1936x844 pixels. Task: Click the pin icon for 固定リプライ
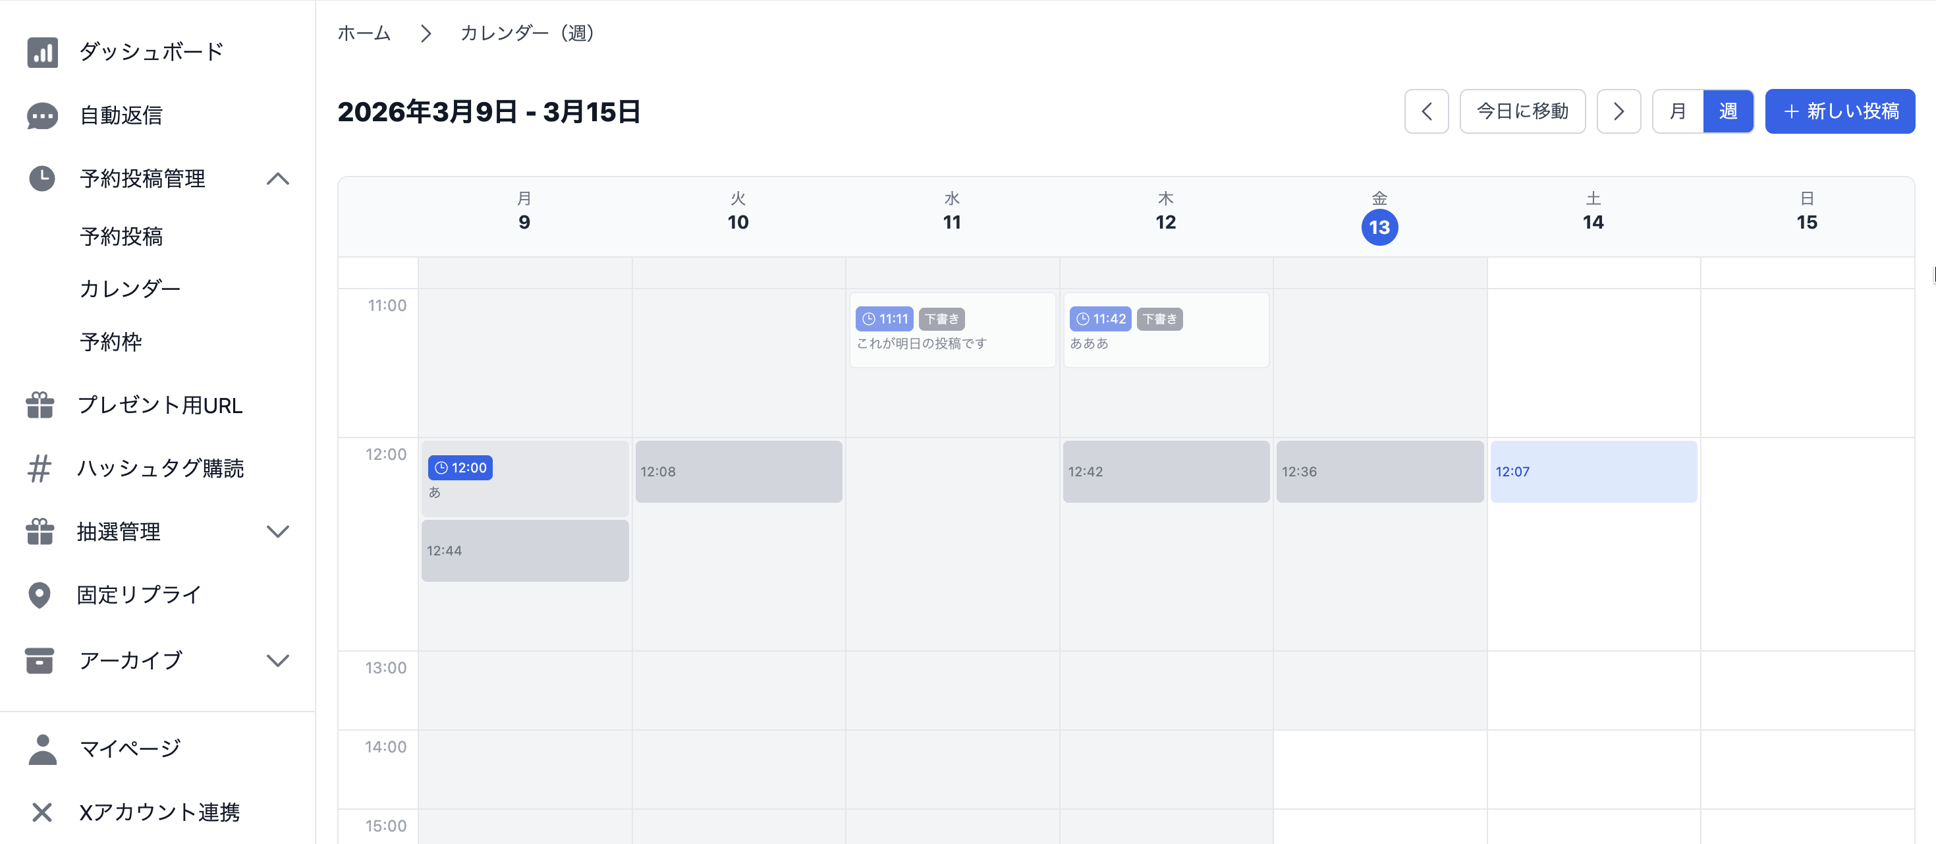tap(39, 594)
